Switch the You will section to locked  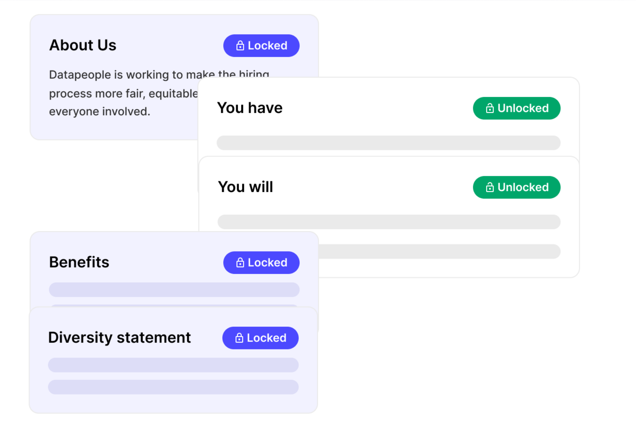pos(516,187)
